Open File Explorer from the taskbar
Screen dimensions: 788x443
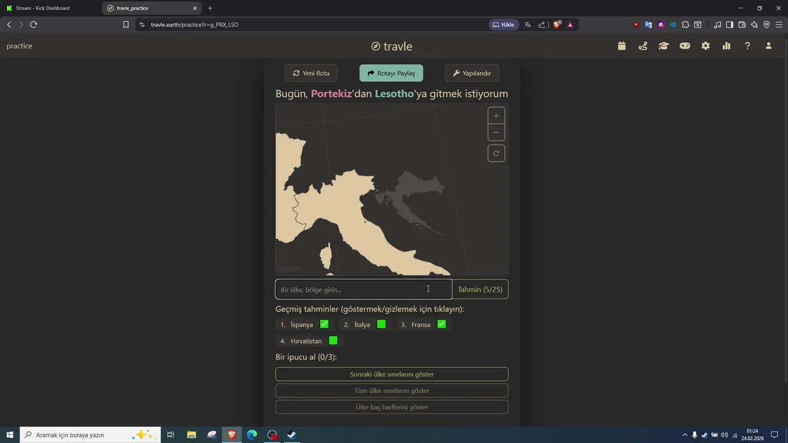(191, 435)
